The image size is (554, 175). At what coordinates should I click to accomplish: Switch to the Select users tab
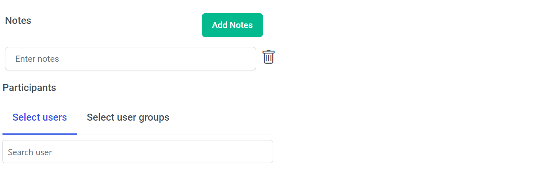tap(40, 117)
